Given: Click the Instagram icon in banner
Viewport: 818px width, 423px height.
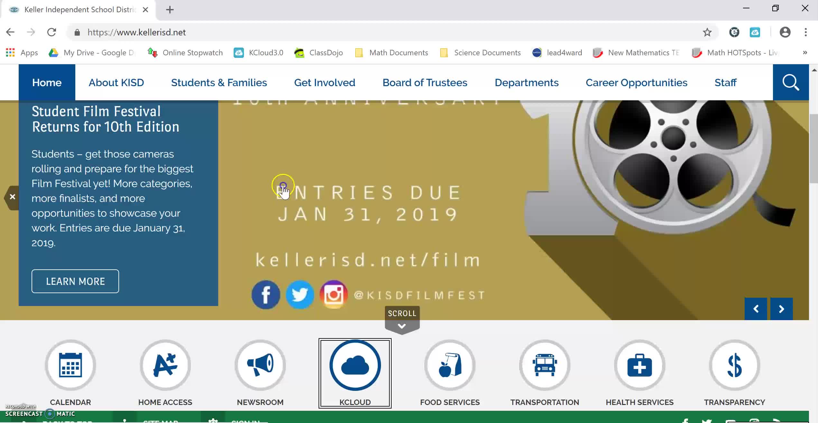Looking at the screenshot, I should pyautogui.click(x=334, y=295).
